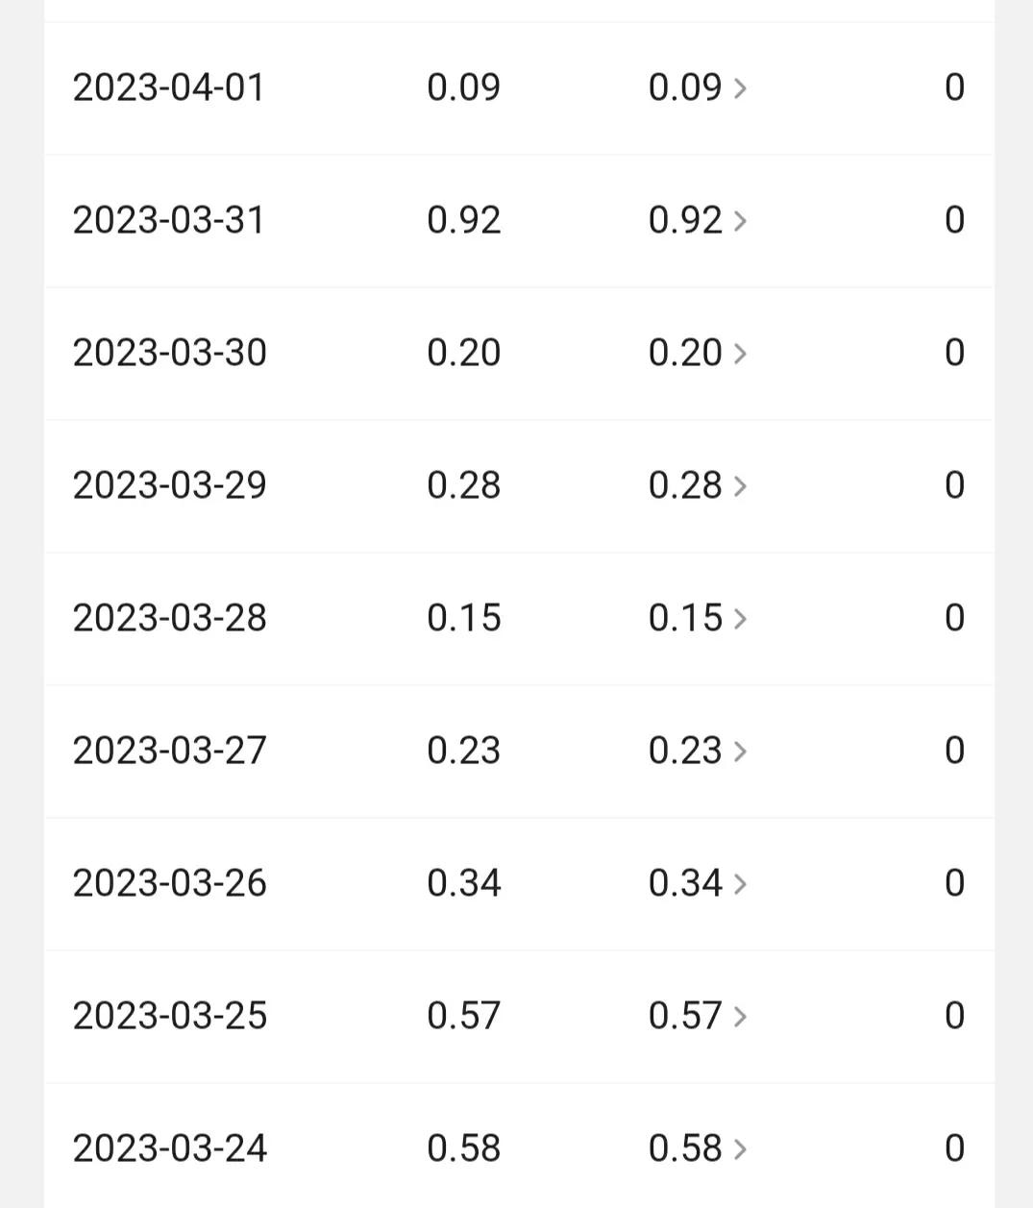1033x1208 pixels.
Task: Click the 2023-03-25 date label
Action: point(169,1016)
